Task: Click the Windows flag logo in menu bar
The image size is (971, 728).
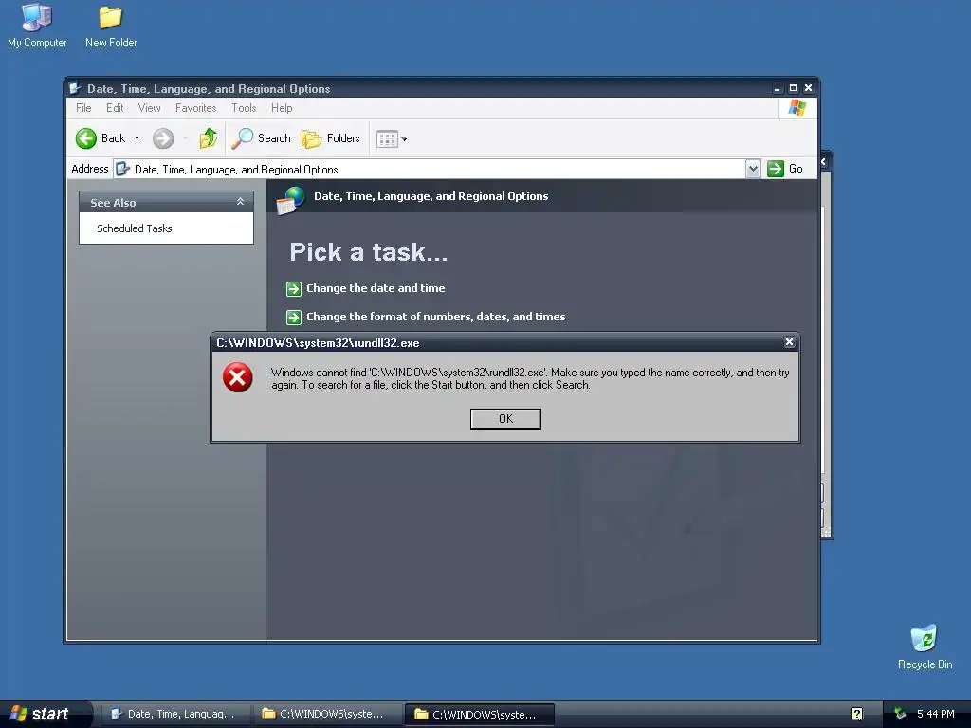Action: click(797, 108)
